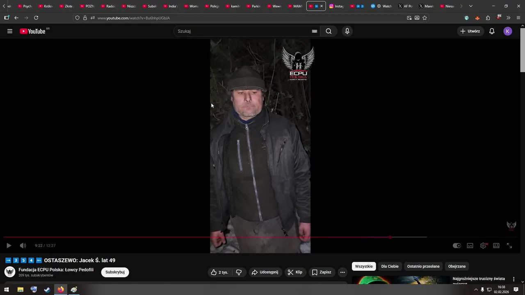
Task: Create a clip with Klip button
Action: 295,272
